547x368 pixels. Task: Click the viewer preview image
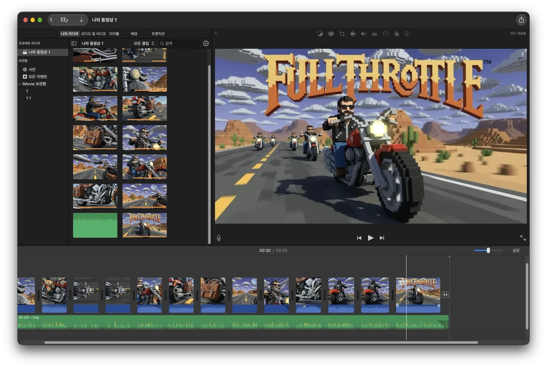370,136
